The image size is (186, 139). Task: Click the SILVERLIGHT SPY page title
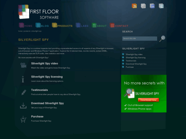[34, 40]
